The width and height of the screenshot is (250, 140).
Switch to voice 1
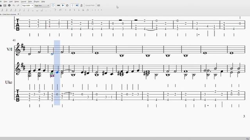[92, 10]
